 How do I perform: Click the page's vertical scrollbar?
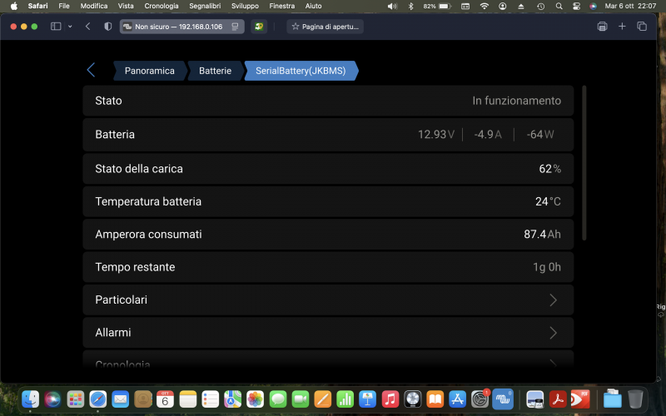click(x=584, y=163)
